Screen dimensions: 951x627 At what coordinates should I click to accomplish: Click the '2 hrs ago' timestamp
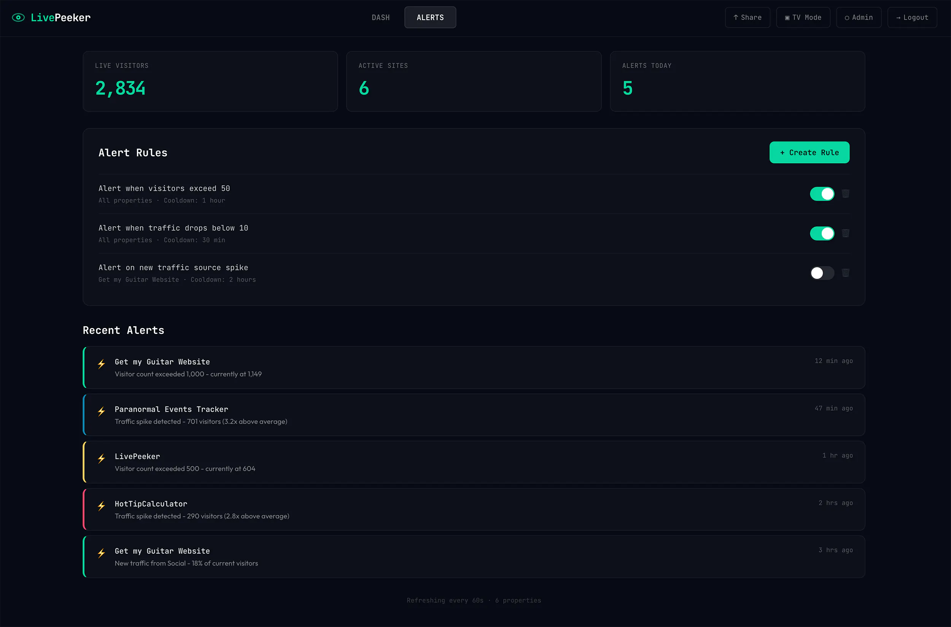[835, 503]
